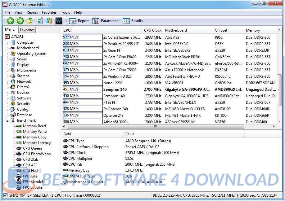The image size is (285, 201).
Task: Sort results by Chipset column
Action: pos(228,30)
